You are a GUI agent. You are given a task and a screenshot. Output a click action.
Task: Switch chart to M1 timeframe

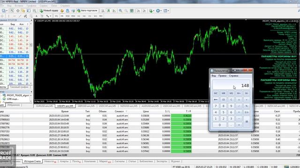point(56,16)
